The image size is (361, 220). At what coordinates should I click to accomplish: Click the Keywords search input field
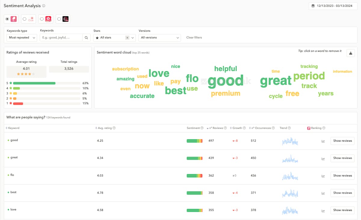coord(61,38)
